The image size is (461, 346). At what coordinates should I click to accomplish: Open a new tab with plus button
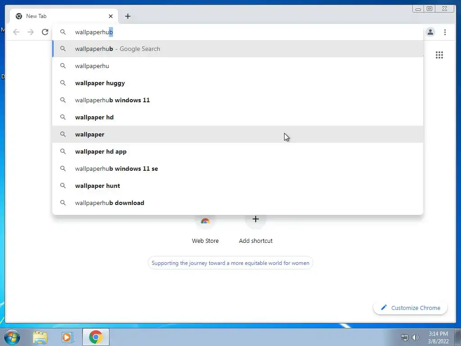pyautogui.click(x=127, y=16)
